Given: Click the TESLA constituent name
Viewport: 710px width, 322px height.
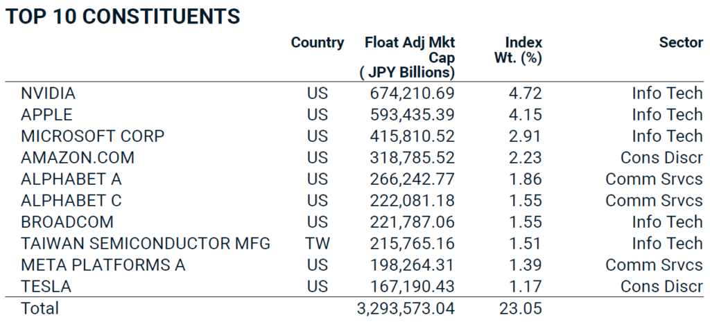Looking at the screenshot, I should coord(46,287).
